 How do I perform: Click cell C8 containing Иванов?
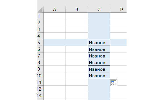[x=99, y=62]
